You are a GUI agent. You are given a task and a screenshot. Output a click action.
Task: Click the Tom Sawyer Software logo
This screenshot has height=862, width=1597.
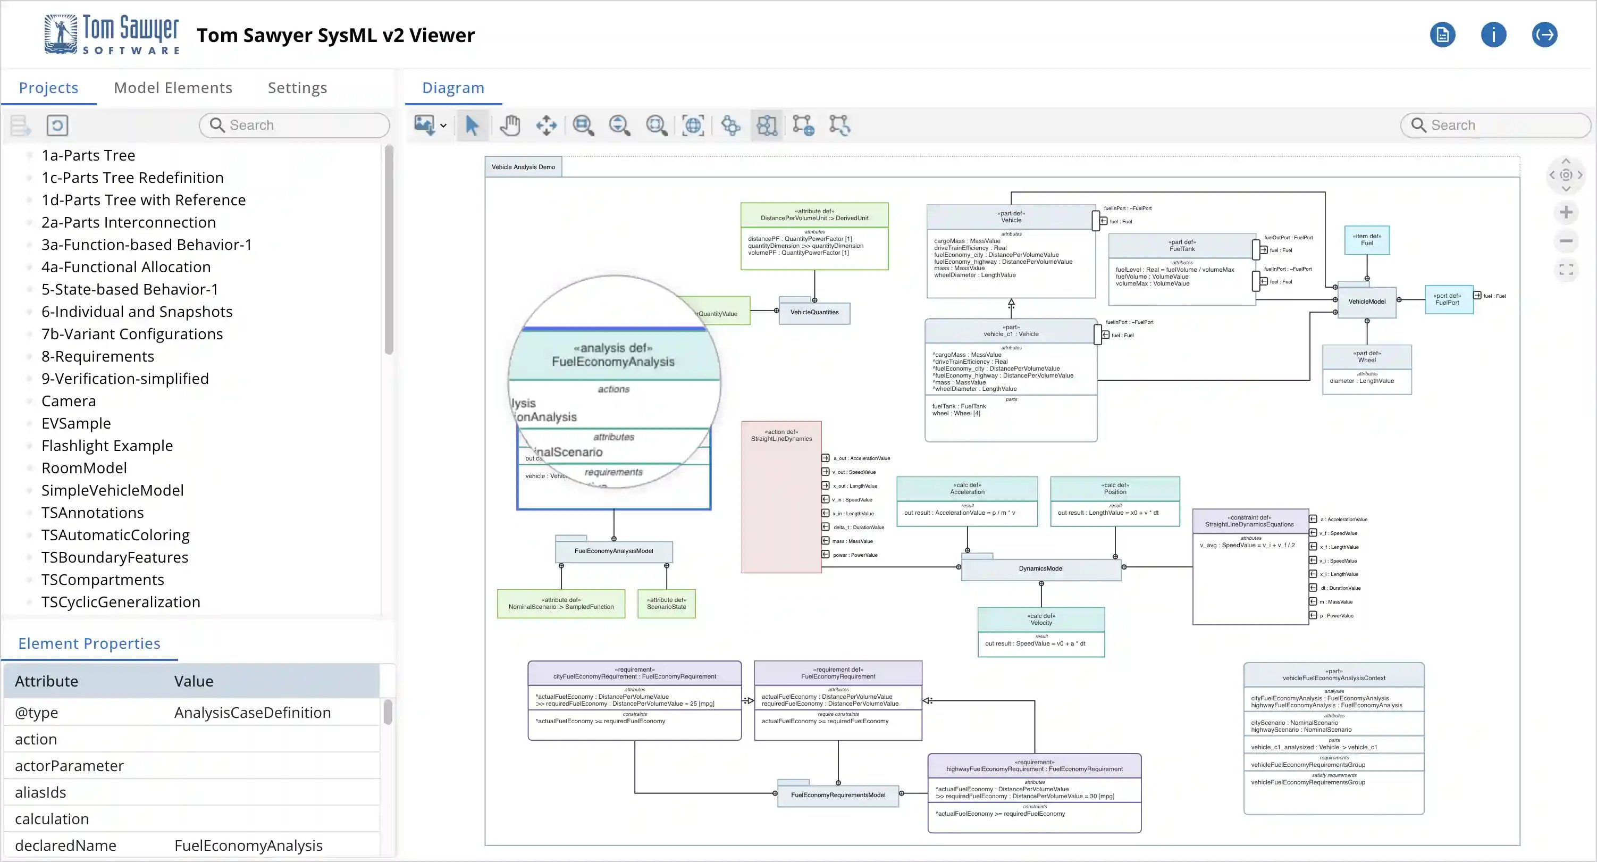point(112,35)
